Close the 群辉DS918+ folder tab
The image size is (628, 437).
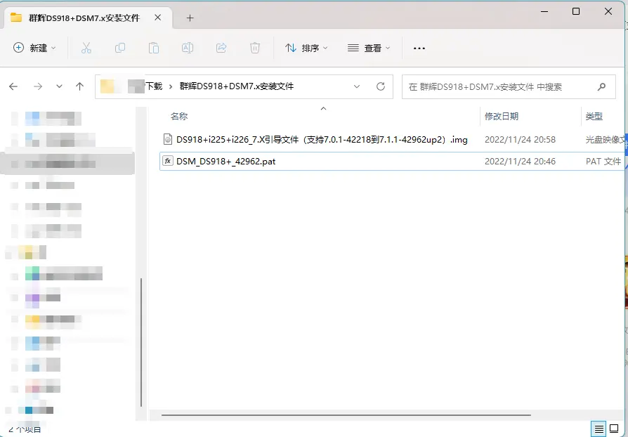click(158, 18)
